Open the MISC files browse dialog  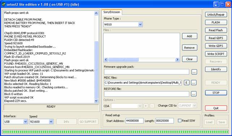194,83
